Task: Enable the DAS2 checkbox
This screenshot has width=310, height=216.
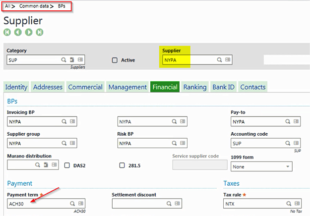Action: (x=67, y=165)
